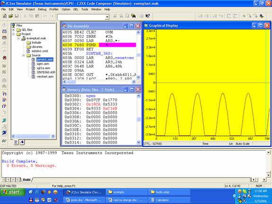
Task: Click the red Remove All Breakpoints icon
Action: click(4, 58)
